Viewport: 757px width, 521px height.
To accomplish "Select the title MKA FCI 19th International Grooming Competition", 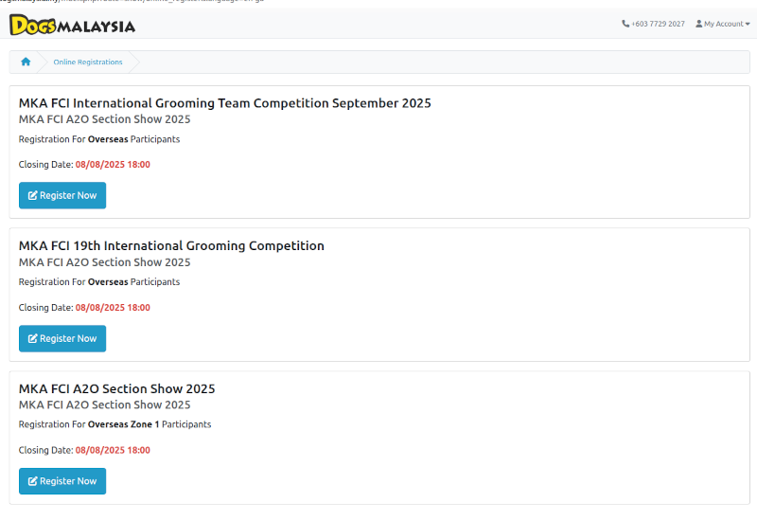I will [x=171, y=246].
